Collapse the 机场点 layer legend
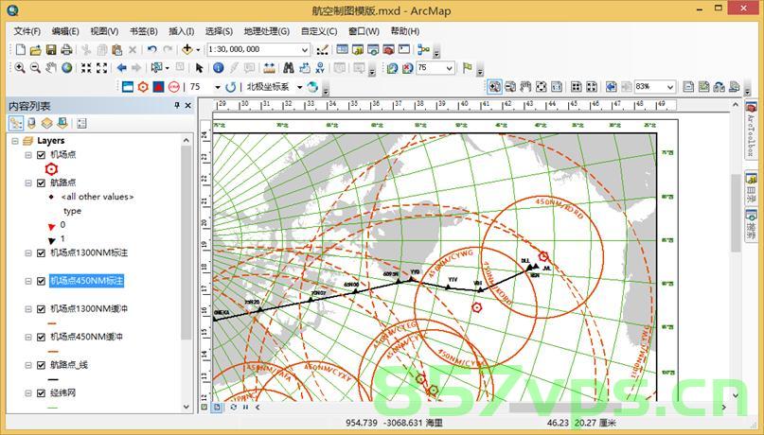Viewport: 764px width, 435px height. pos(28,155)
